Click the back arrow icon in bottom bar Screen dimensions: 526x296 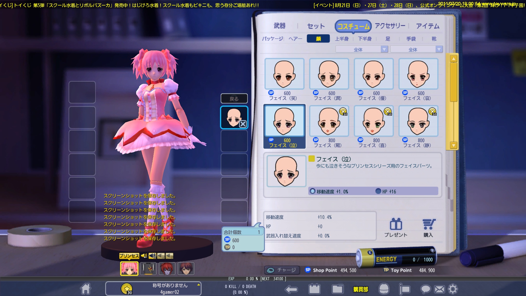pos(291,289)
